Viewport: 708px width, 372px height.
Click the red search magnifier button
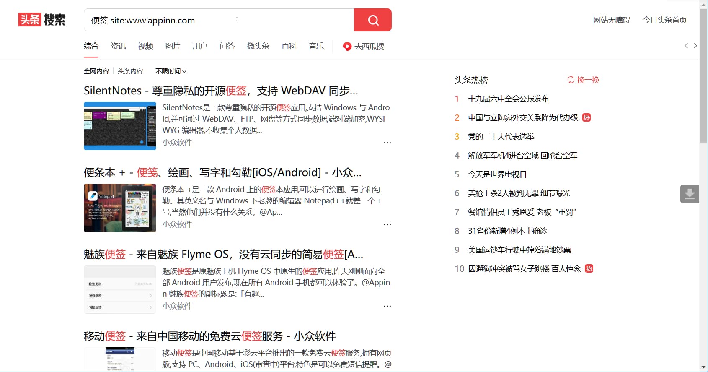(372, 20)
